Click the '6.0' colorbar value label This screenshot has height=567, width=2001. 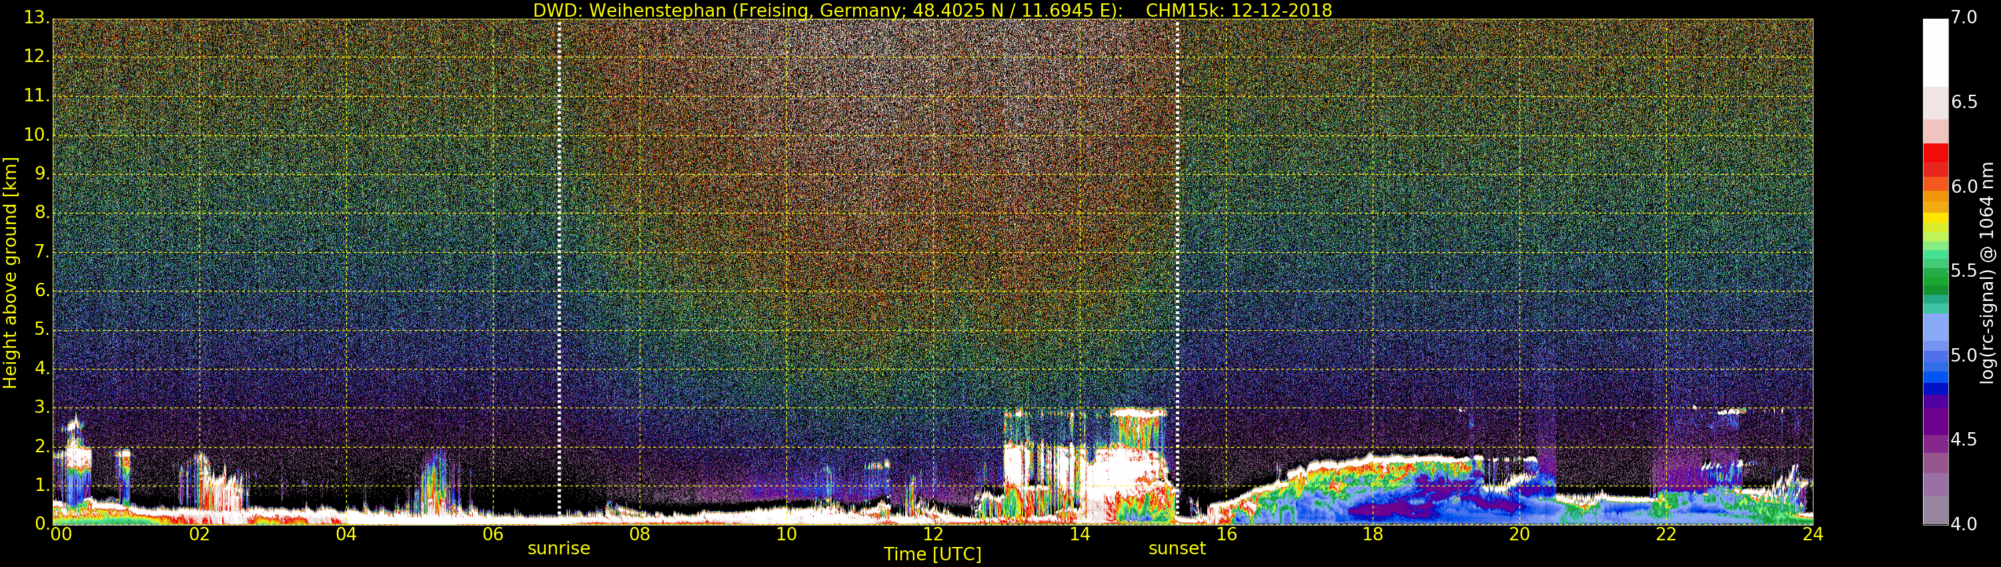(x=1964, y=186)
